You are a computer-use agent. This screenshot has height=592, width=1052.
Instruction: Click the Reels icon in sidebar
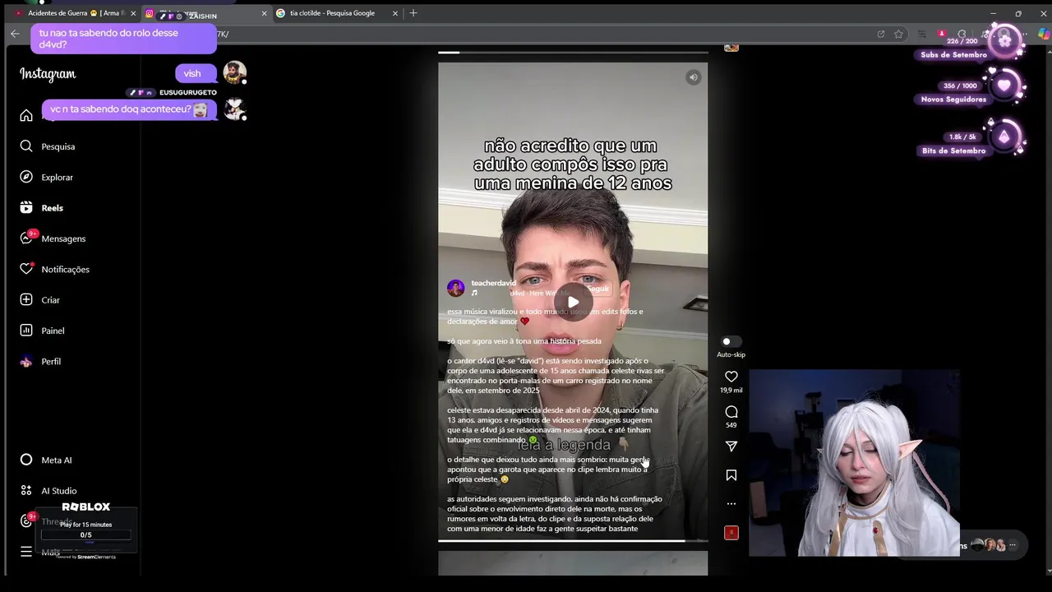26,208
